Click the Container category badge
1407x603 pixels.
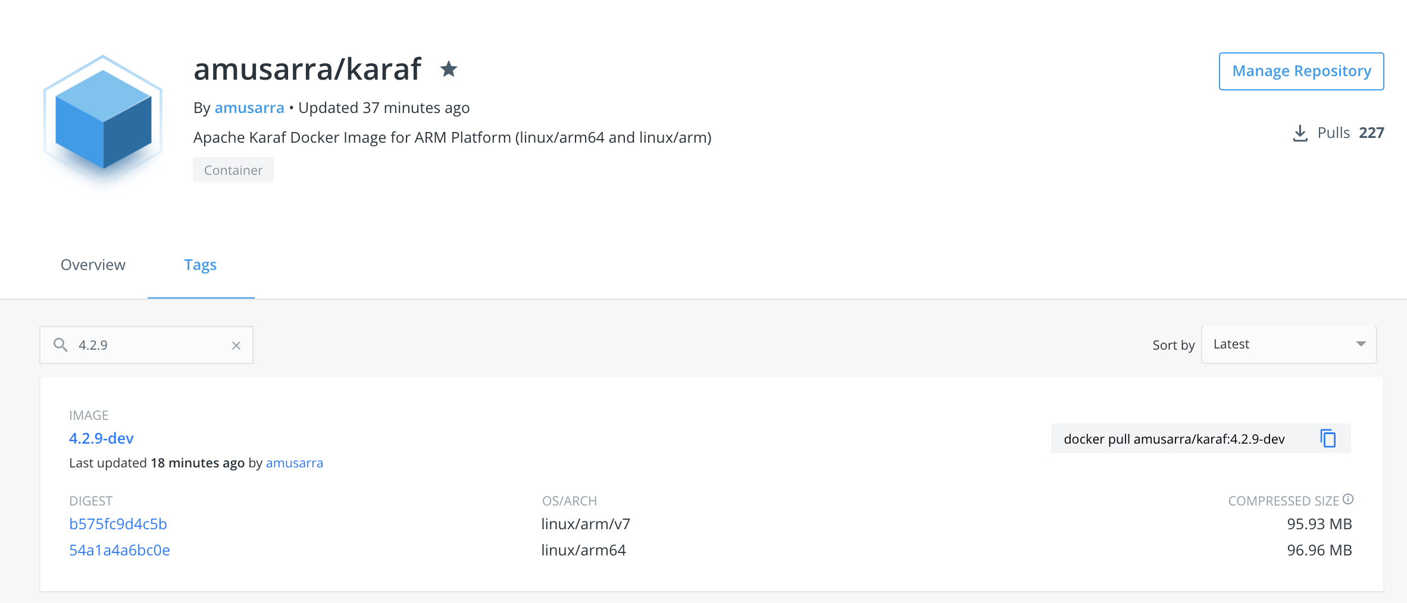233,170
